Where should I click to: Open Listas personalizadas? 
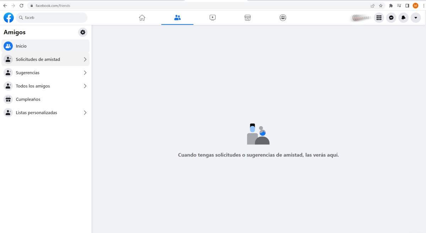tap(45, 112)
